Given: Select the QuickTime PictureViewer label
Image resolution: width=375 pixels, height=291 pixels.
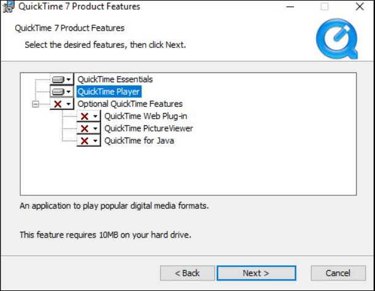Looking at the screenshot, I should point(148,128).
